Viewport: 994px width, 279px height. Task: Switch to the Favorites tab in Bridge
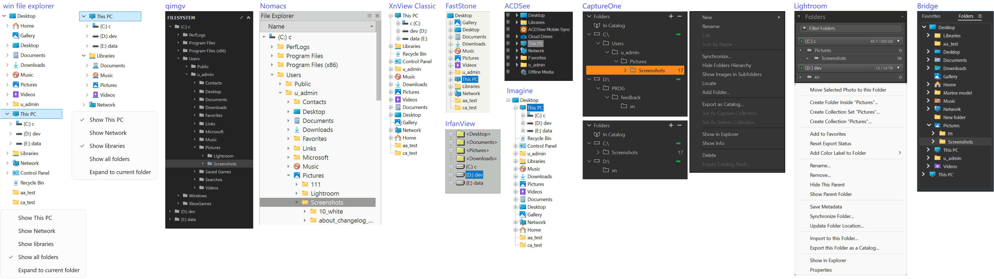(931, 16)
